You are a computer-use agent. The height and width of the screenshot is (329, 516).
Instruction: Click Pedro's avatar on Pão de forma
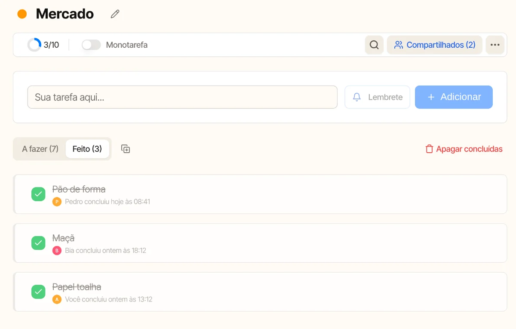pos(57,202)
